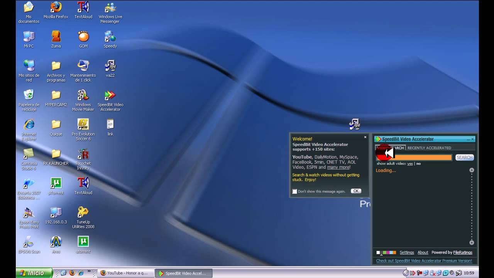Click the Messenger tray icon with red X
Screen dimensions: 494x278
[x=433, y=273]
